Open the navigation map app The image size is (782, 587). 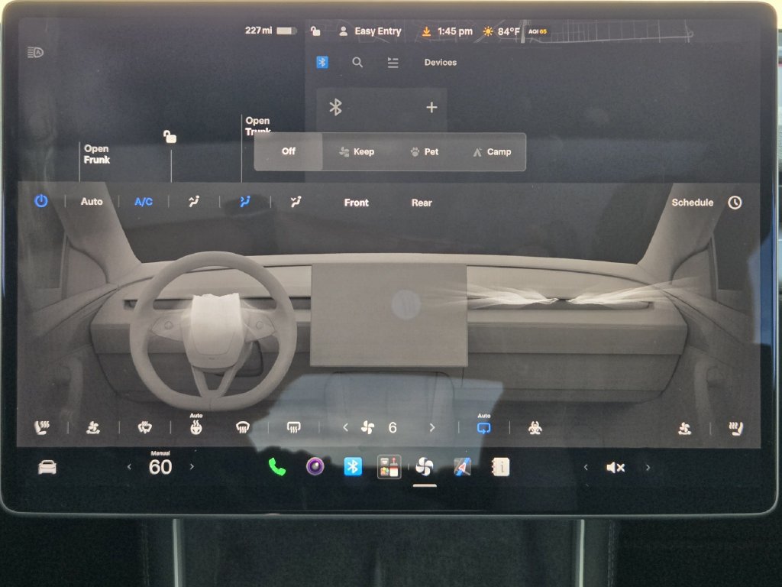(462, 467)
